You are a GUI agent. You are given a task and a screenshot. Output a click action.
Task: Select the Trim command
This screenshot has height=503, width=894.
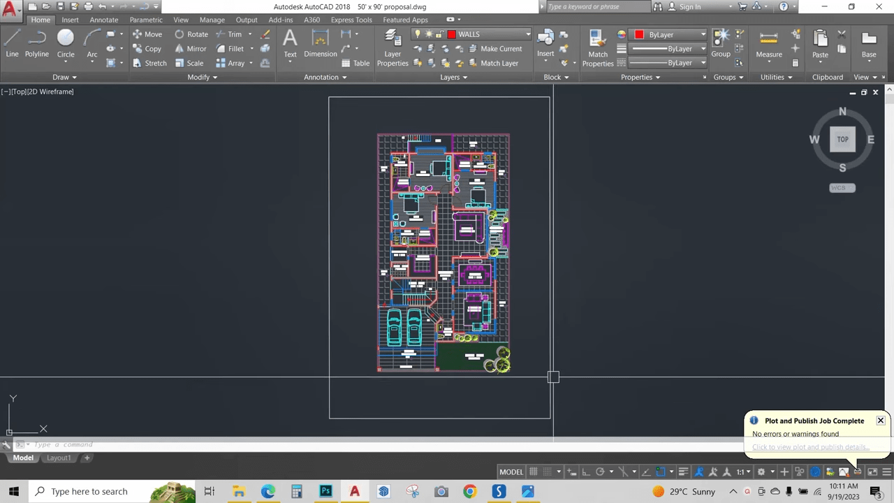(235, 34)
